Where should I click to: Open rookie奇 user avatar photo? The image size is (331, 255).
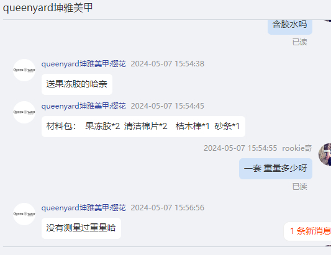pyautogui.click(x=325, y=154)
